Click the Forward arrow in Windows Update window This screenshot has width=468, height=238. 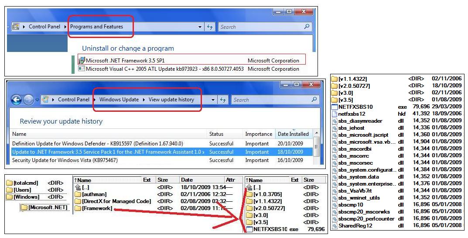(x=28, y=100)
